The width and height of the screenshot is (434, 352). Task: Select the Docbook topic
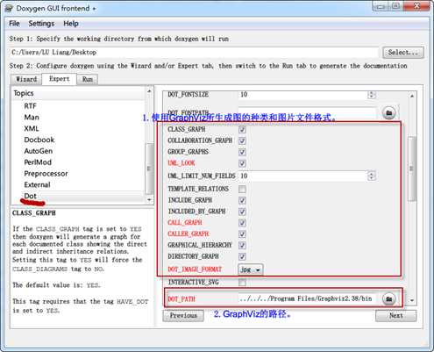coord(39,140)
